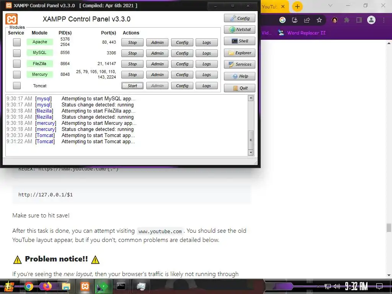Close the YouTube browser tab

(283, 7)
